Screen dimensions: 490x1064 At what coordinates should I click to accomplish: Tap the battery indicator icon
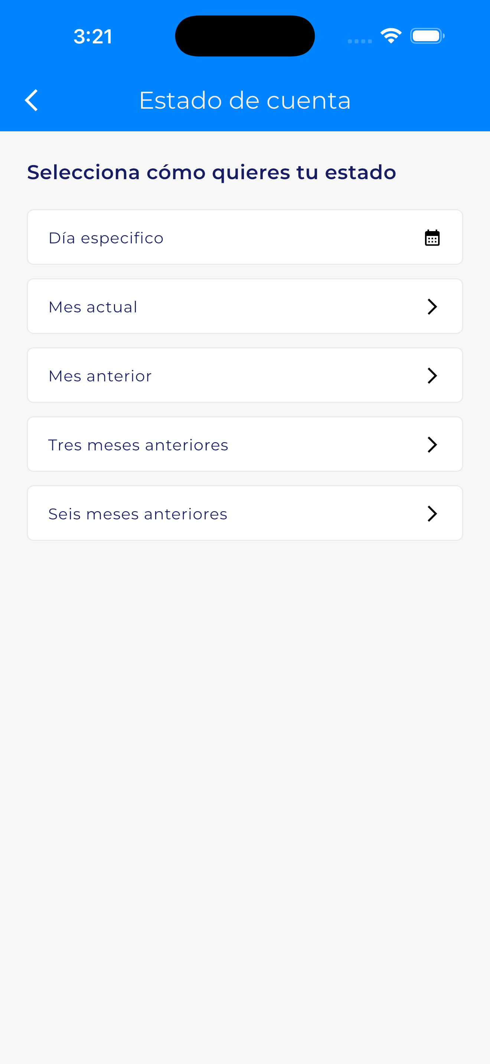(427, 36)
